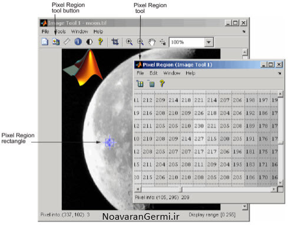
Task: Open Window menu in Image Tool window
Action: pos(80,31)
